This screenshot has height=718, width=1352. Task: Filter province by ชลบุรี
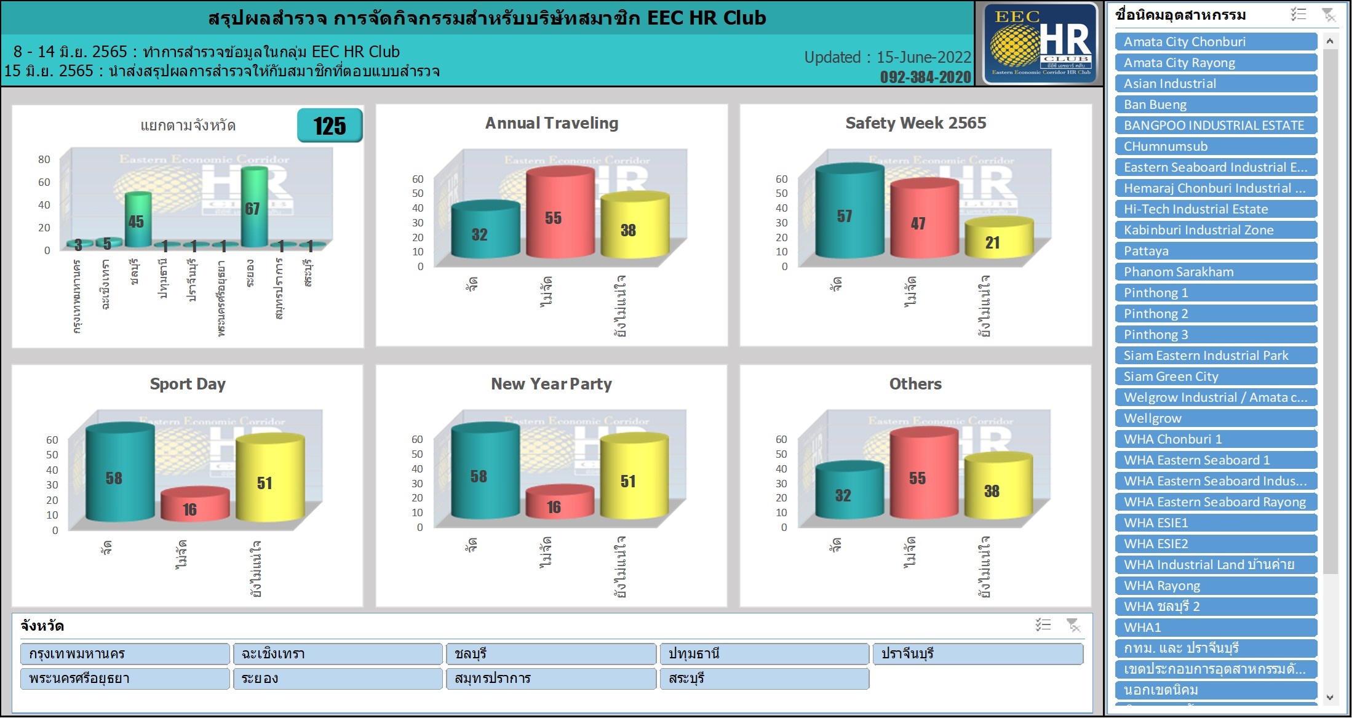click(551, 653)
